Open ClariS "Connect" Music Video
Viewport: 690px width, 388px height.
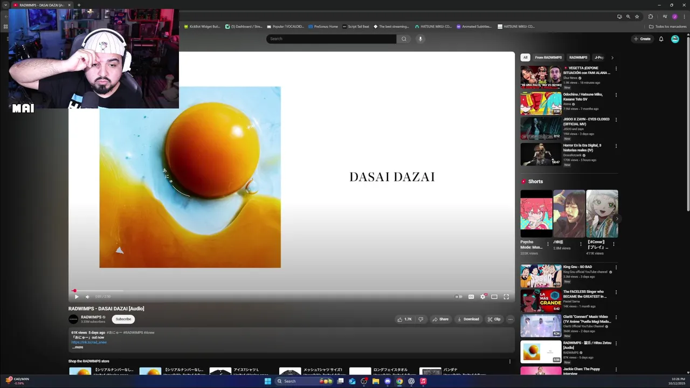tap(541, 326)
